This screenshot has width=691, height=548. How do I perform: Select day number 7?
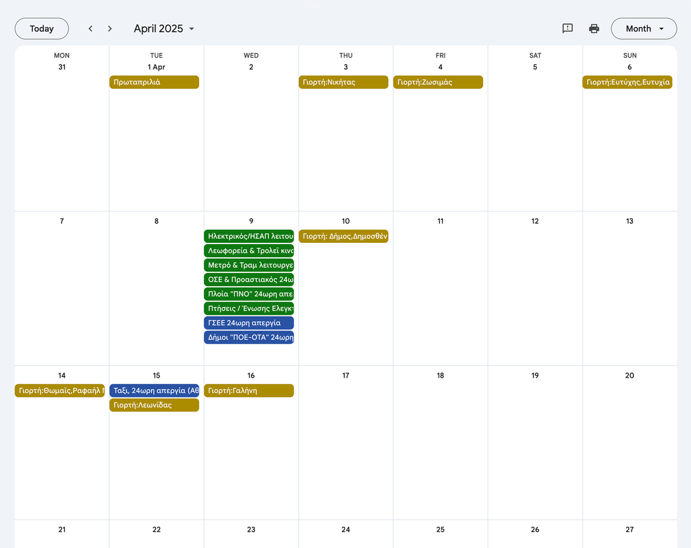(62, 221)
